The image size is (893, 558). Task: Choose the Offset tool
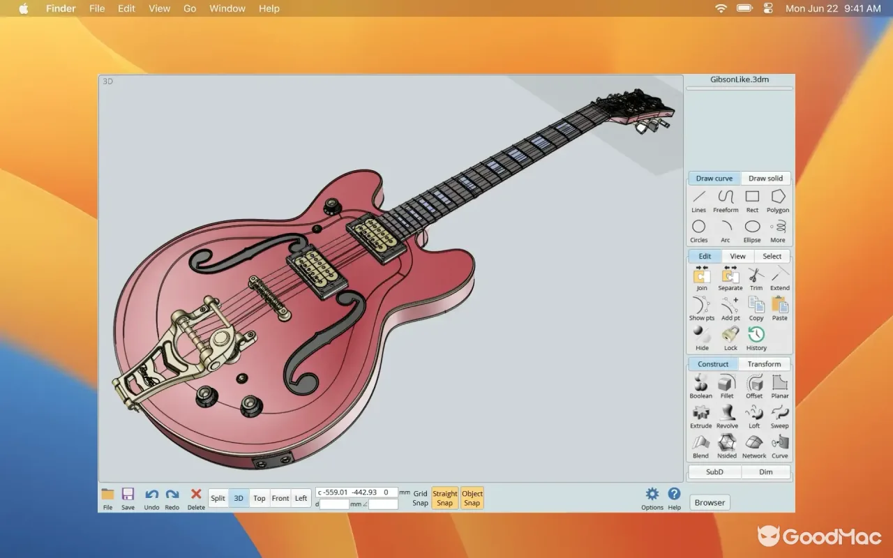pyautogui.click(x=754, y=386)
